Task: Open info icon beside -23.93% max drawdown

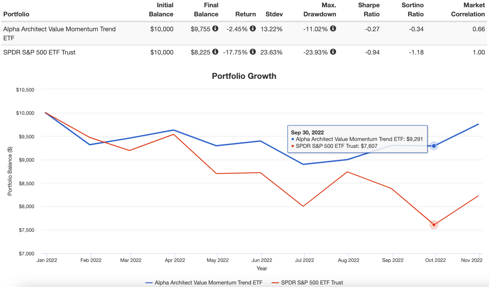Action: pyautogui.click(x=333, y=52)
